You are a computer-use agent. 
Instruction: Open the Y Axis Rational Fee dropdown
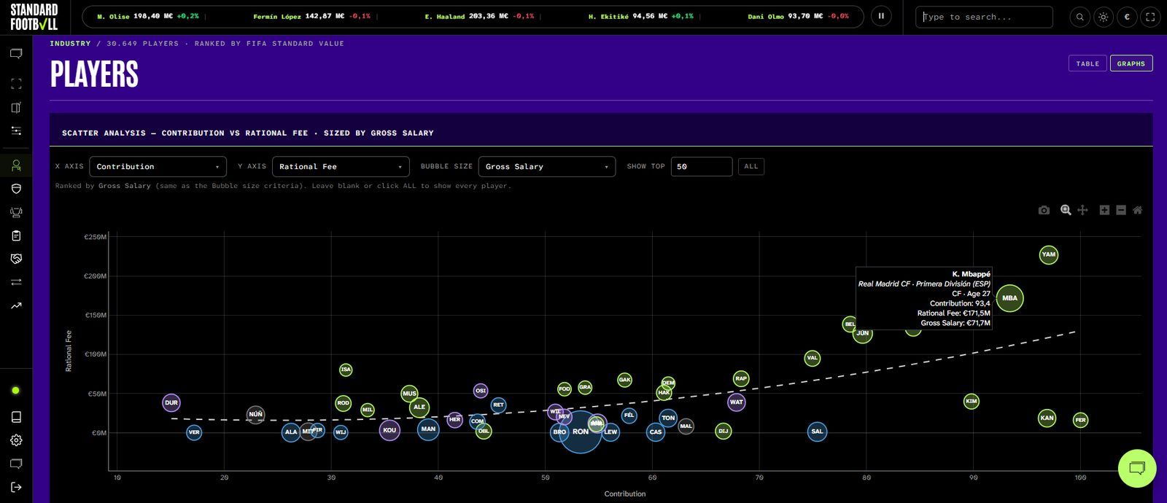(x=341, y=166)
